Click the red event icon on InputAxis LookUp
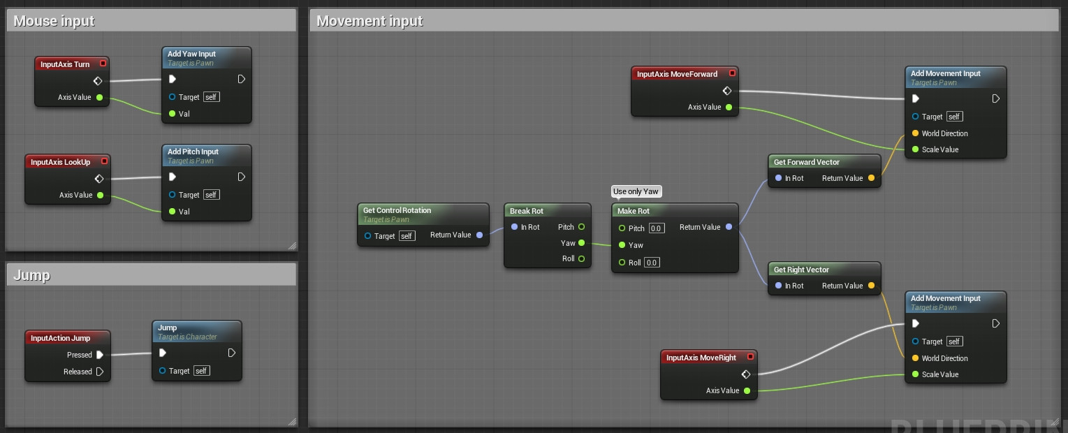This screenshot has height=433, width=1068. click(104, 161)
